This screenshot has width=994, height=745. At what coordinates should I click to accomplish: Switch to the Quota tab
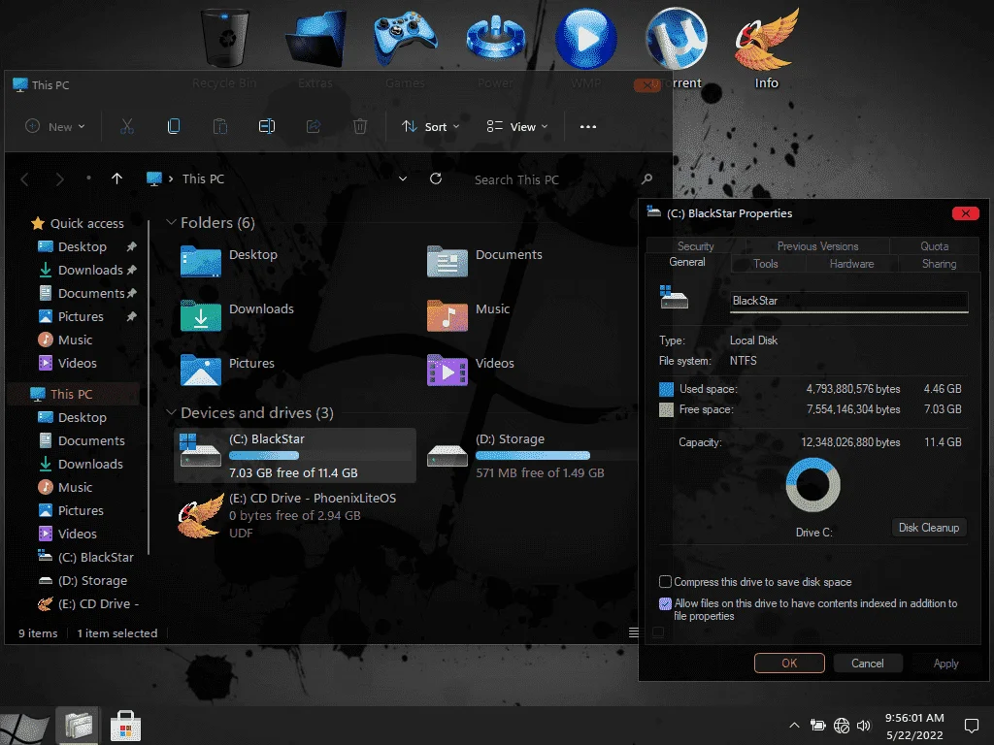click(x=935, y=246)
